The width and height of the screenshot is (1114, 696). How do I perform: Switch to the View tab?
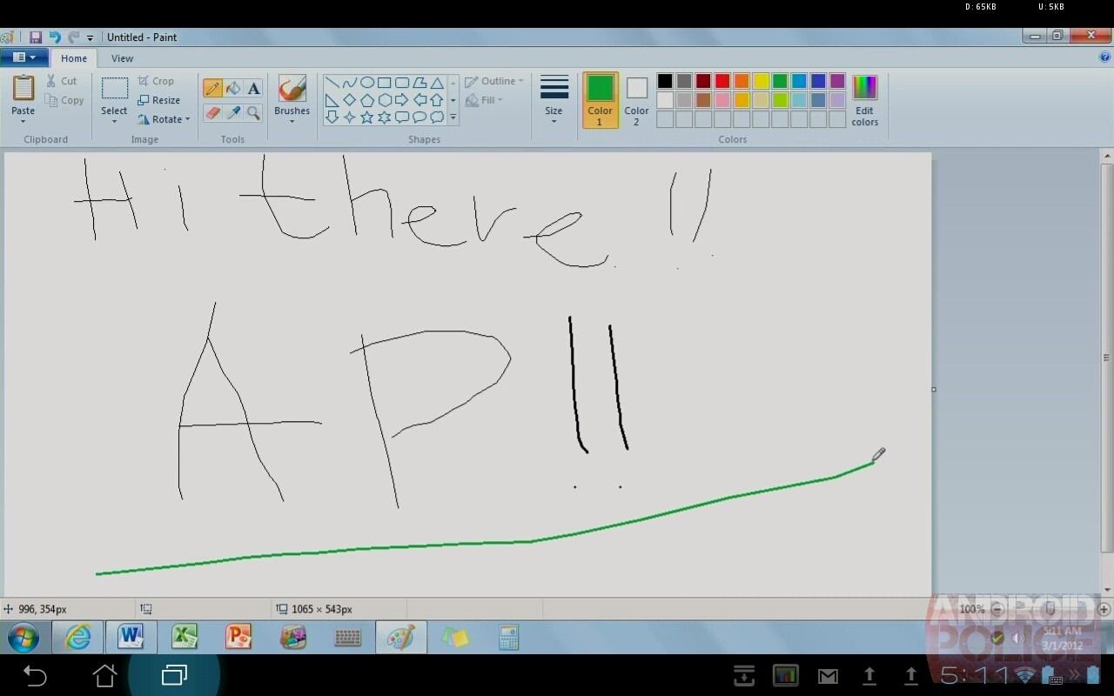point(122,58)
